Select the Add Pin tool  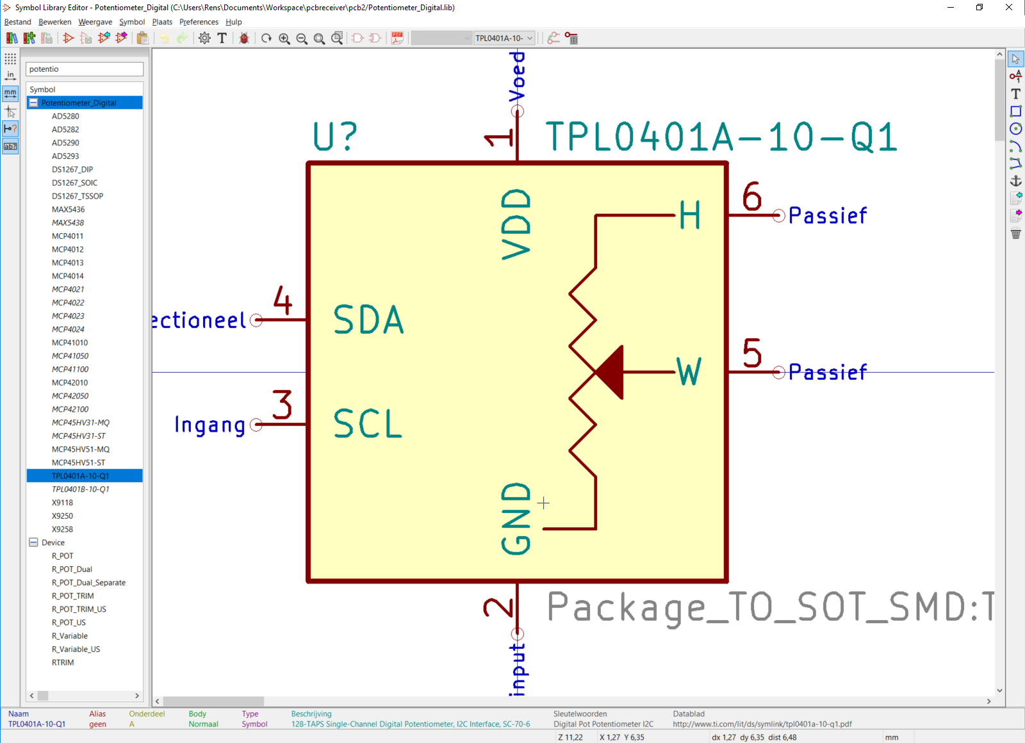(x=1016, y=75)
